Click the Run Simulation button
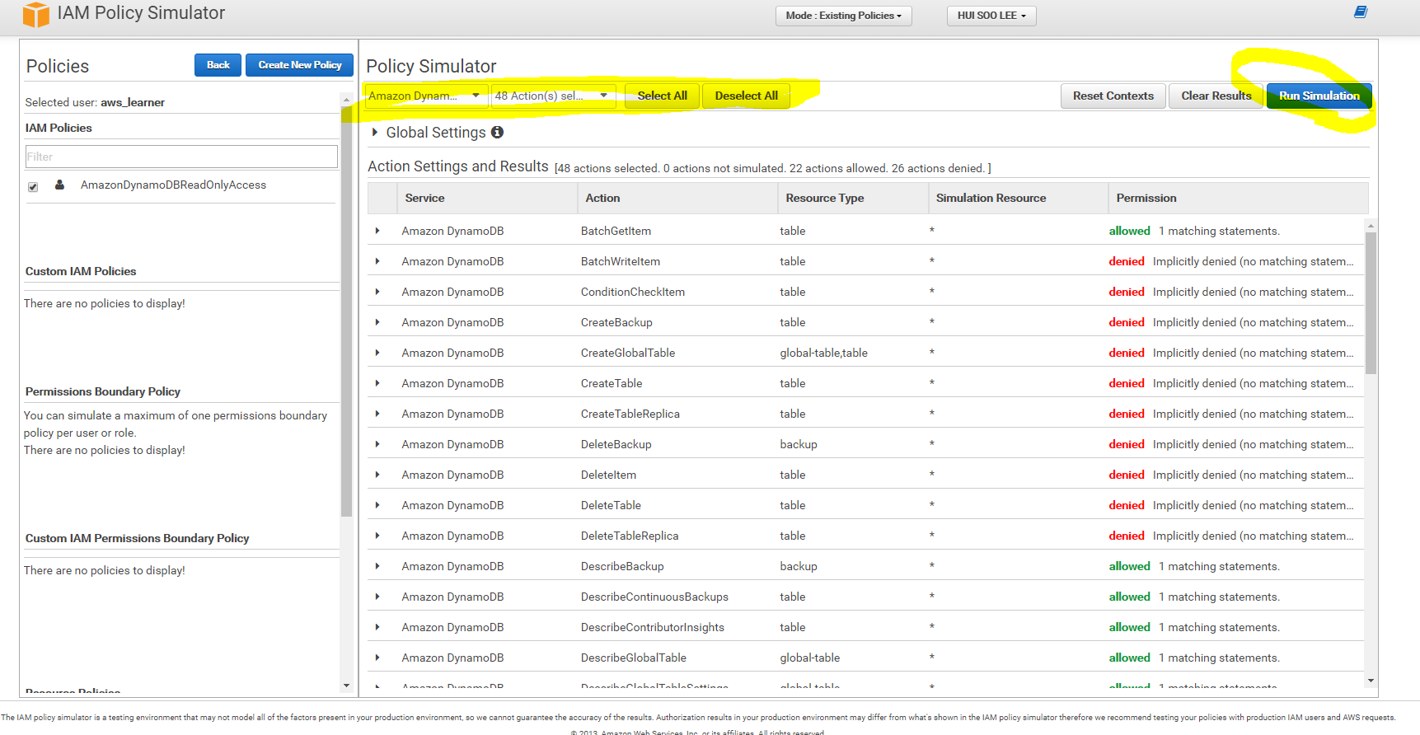Screen dimensions: 1420x735 [1319, 96]
